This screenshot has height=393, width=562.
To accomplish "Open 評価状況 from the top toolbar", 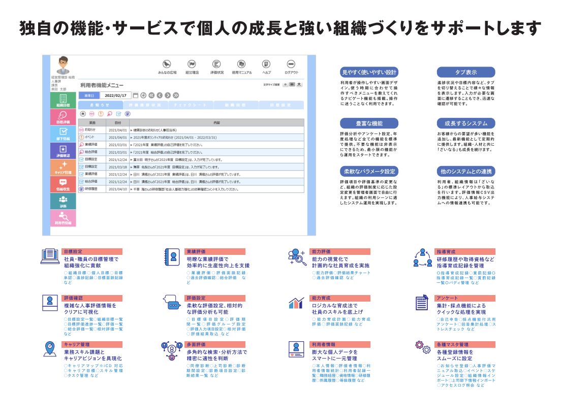I will [x=216, y=64].
